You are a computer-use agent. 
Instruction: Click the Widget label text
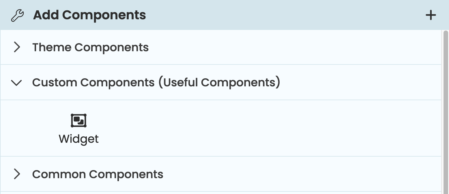[x=78, y=139]
